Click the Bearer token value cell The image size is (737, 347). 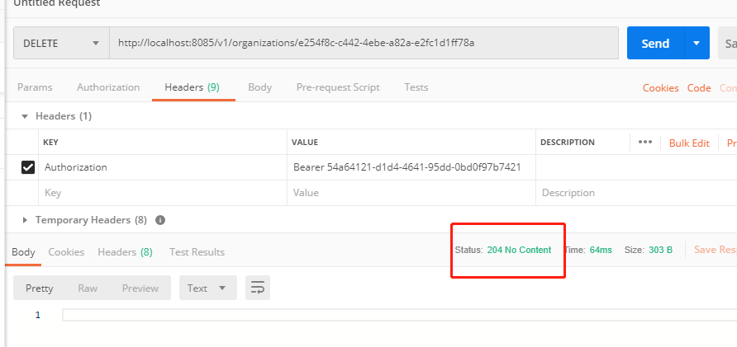[x=411, y=167]
